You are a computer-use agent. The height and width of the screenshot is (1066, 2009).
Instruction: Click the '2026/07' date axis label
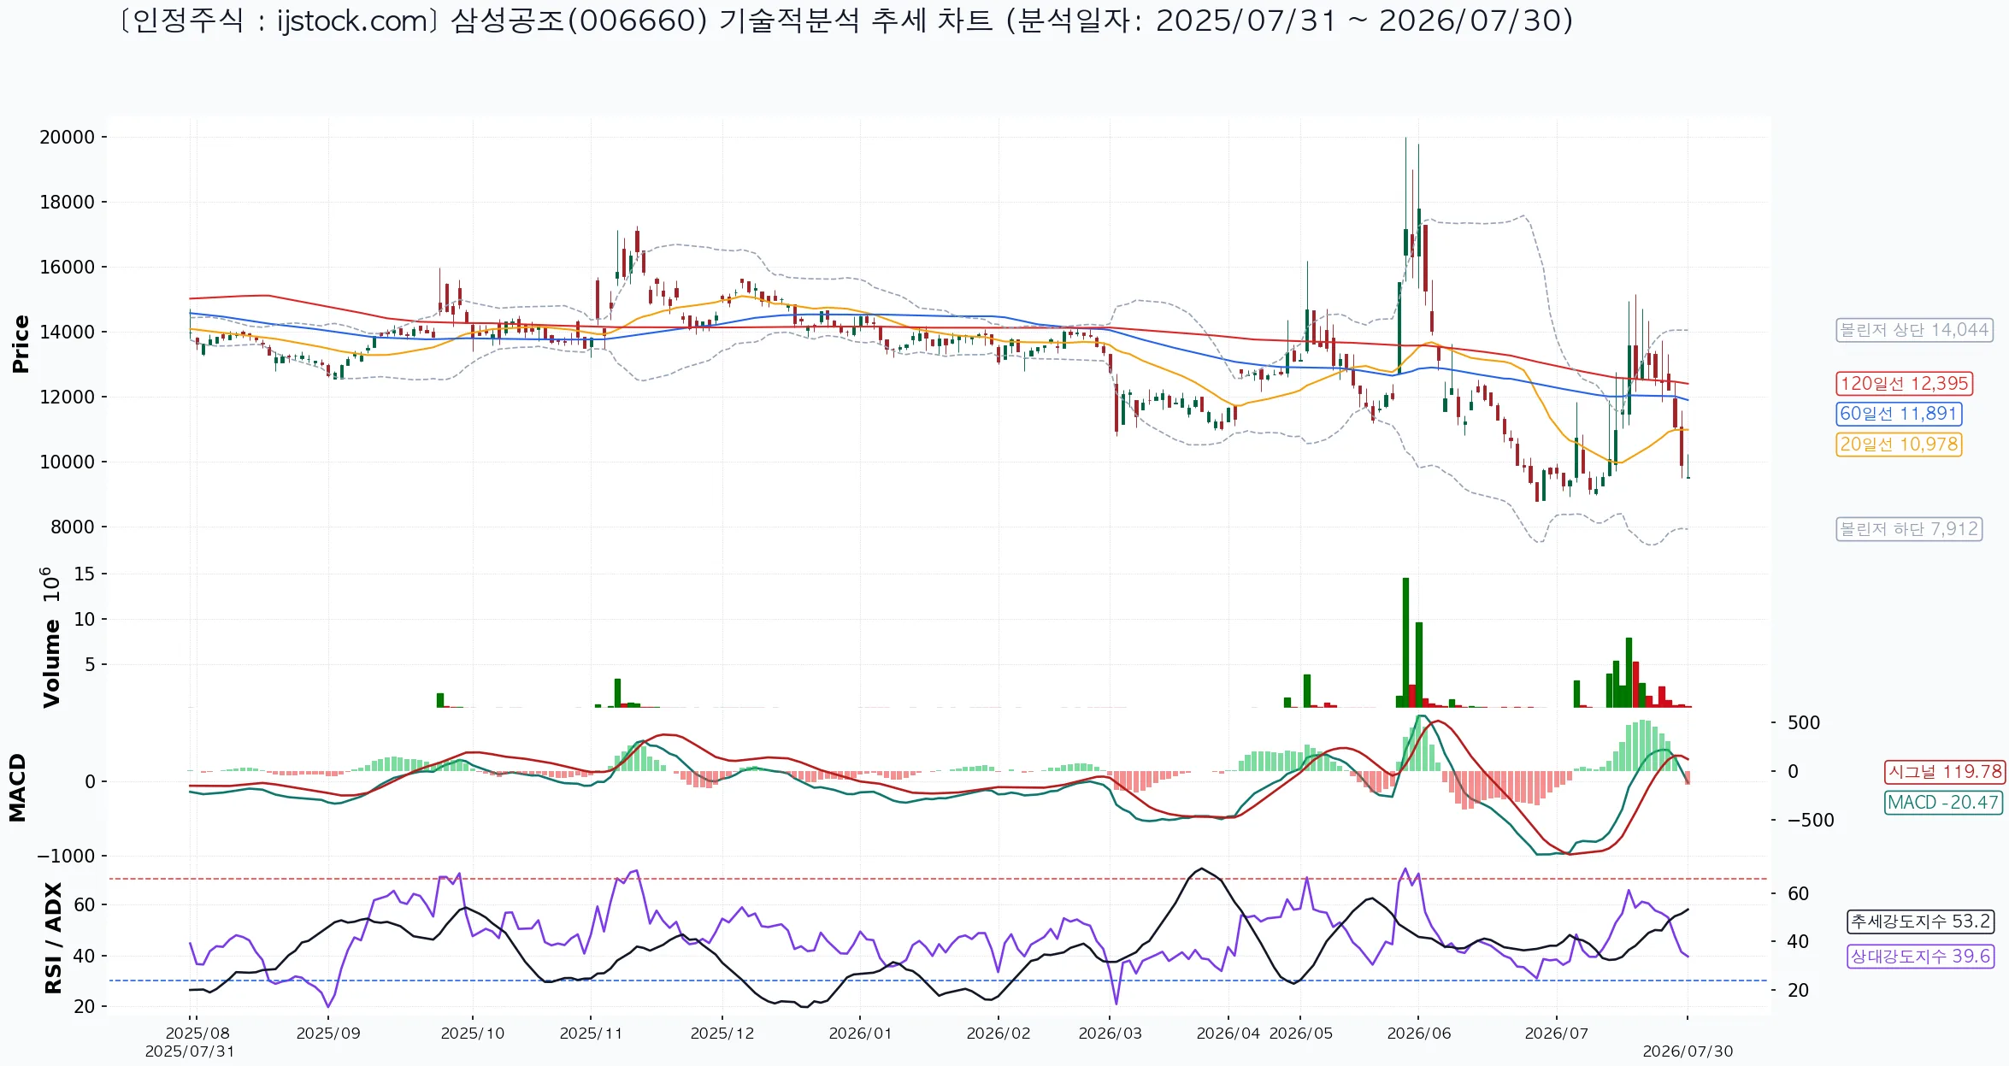click(1557, 1033)
